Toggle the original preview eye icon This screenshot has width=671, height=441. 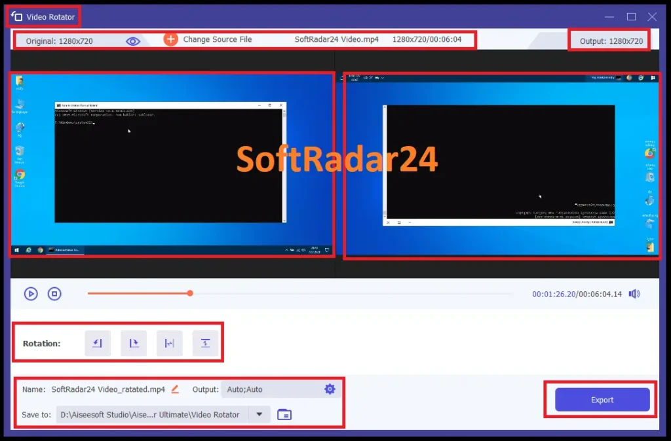click(133, 39)
